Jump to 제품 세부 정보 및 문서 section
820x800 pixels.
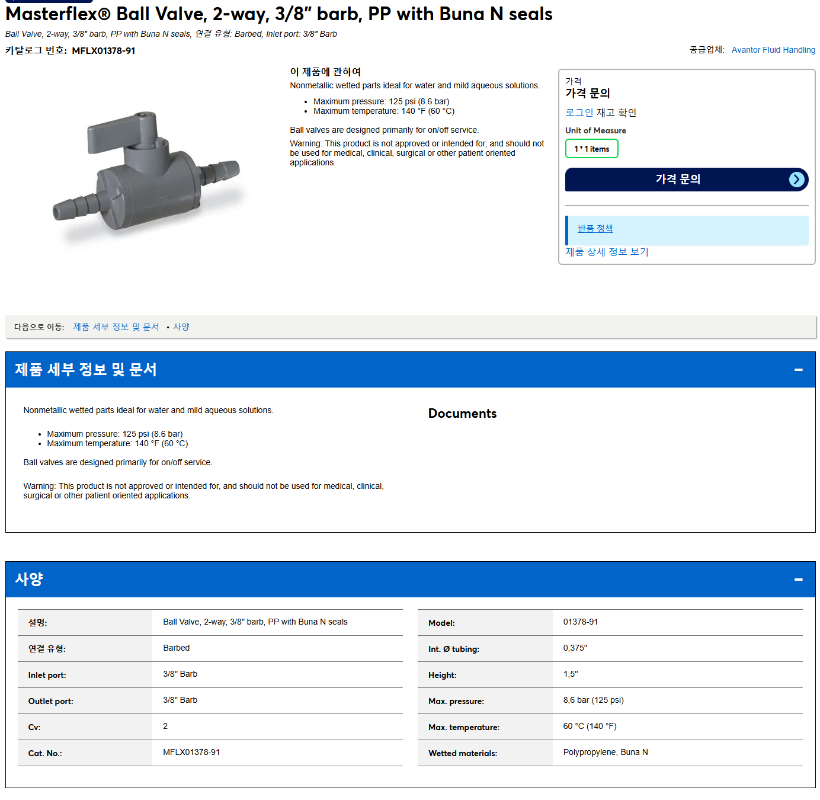pos(116,327)
